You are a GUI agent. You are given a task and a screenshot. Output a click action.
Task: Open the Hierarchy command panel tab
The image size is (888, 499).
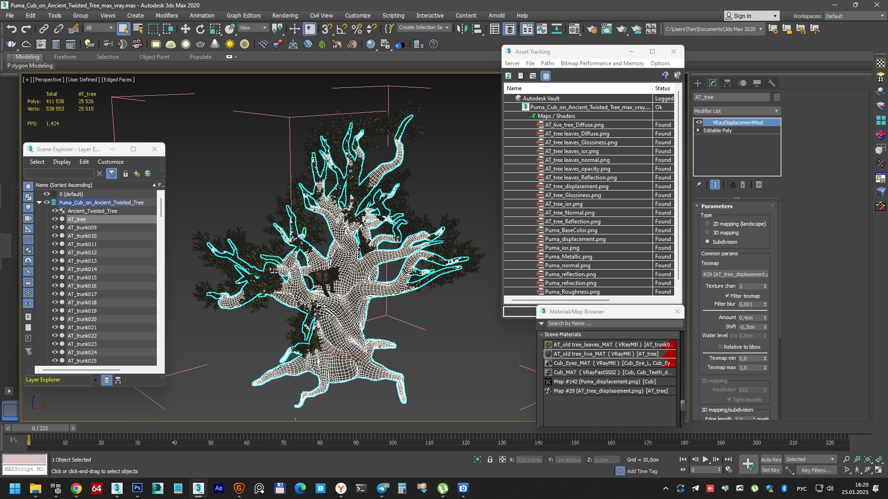click(727, 83)
